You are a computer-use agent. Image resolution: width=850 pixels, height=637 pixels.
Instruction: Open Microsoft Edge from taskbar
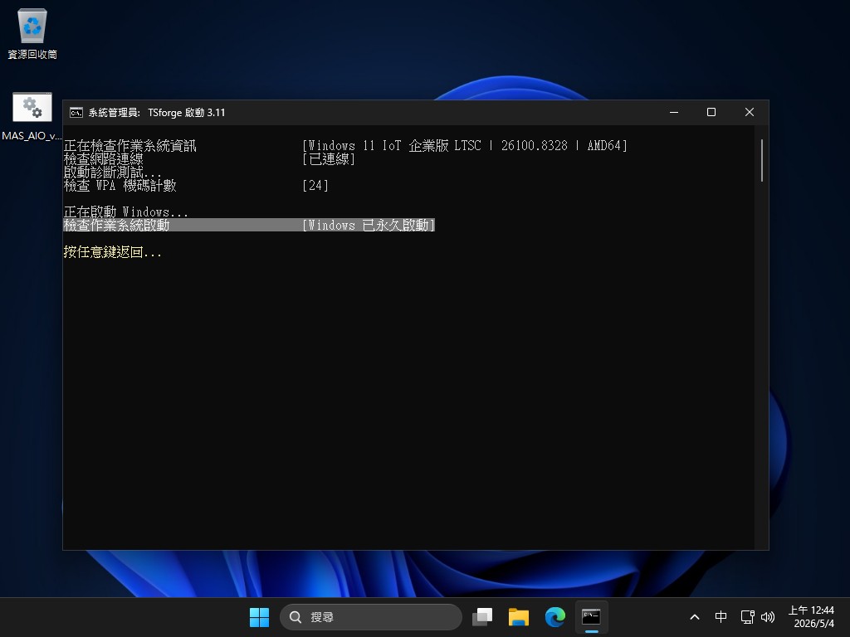click(x=554, y=617)
